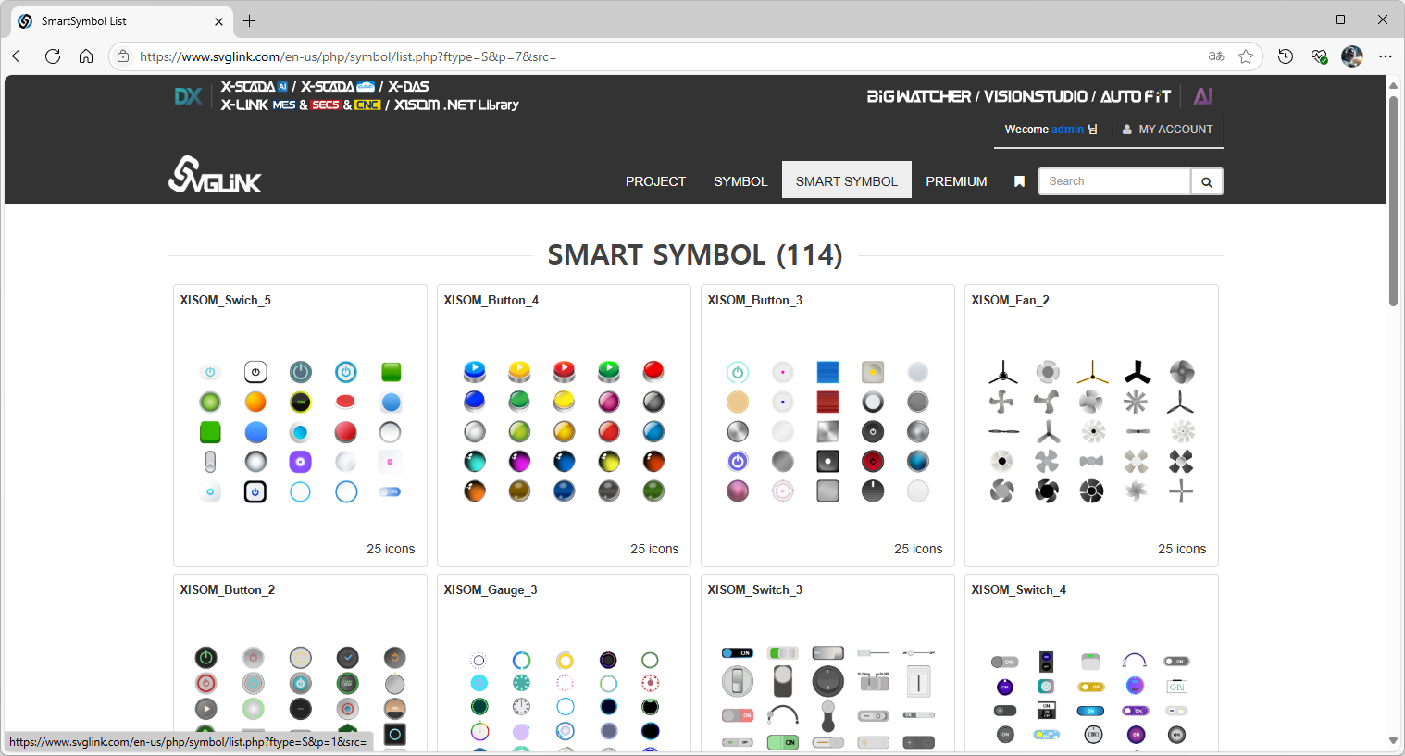The height and width of the screenshot is (756, 1405).
Task: Click the scrollbar up arrow
Action: 1393,85
